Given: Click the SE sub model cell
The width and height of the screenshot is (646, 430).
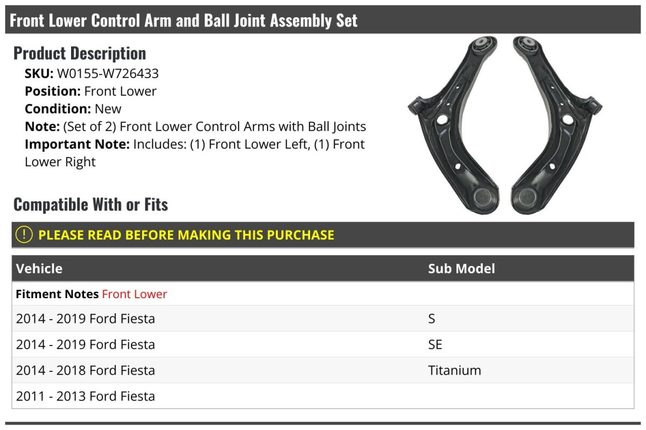Looking at the screenshot, I should 435,344.
